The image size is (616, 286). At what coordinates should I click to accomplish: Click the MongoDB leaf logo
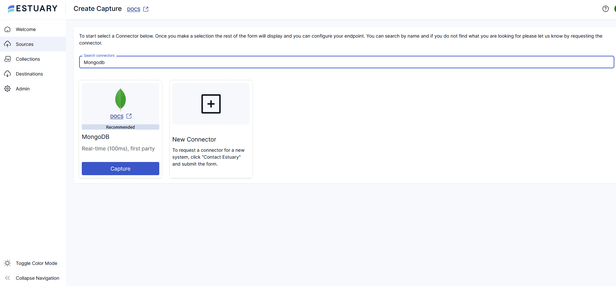(120, 99)
